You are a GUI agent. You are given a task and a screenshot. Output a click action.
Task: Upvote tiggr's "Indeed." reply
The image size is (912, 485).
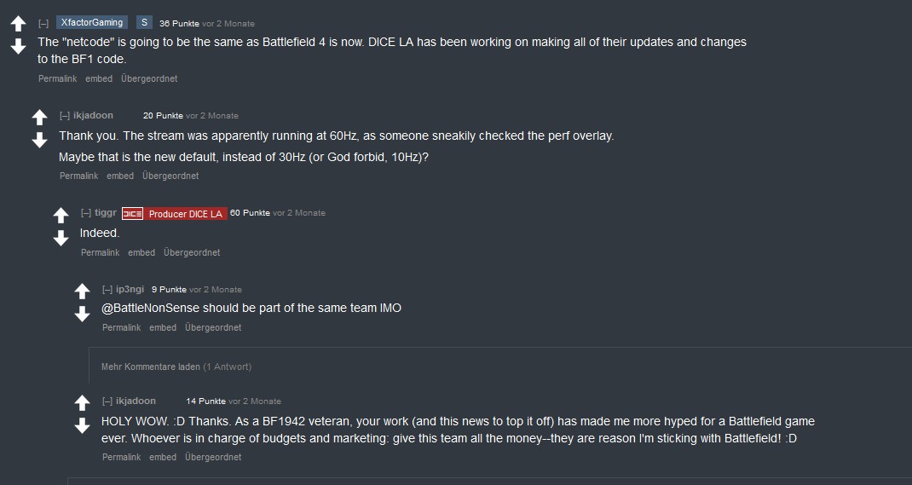pos(61,216)
